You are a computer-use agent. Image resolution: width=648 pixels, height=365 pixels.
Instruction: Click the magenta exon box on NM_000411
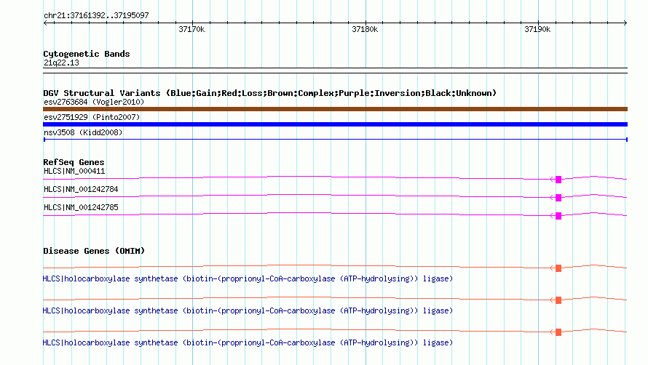coord(558,180)
